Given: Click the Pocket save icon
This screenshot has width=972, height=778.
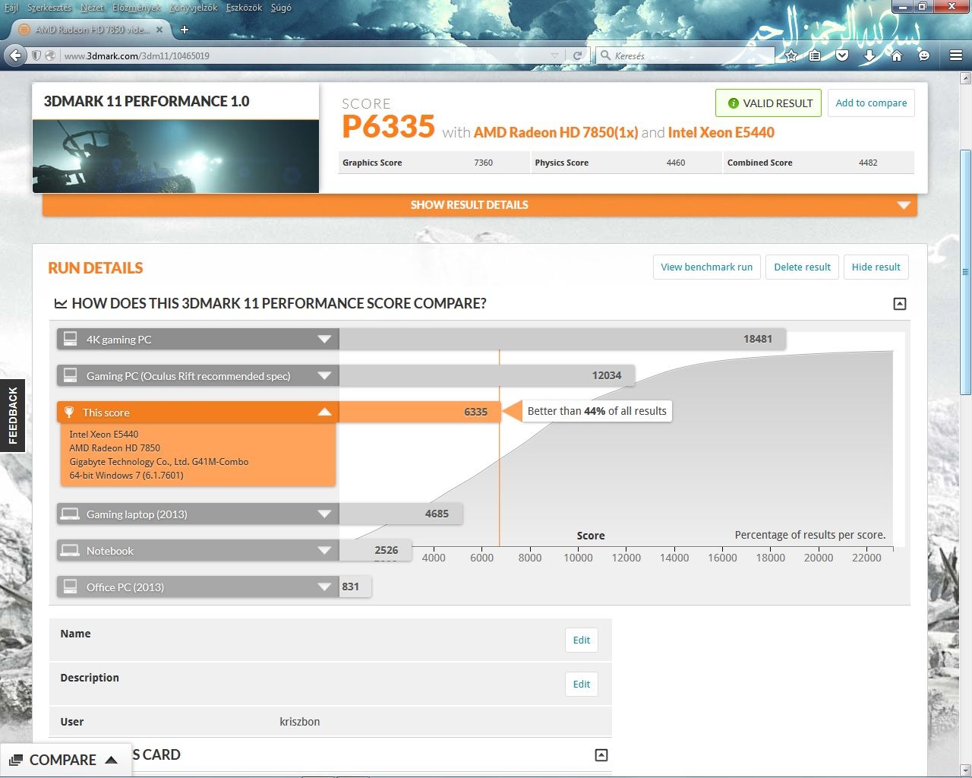Looking at the screenshot, I should (x=842, y=55).
